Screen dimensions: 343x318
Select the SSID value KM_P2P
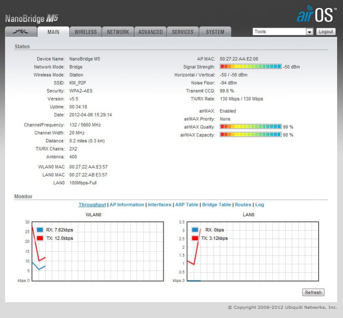tap(78, 83)
